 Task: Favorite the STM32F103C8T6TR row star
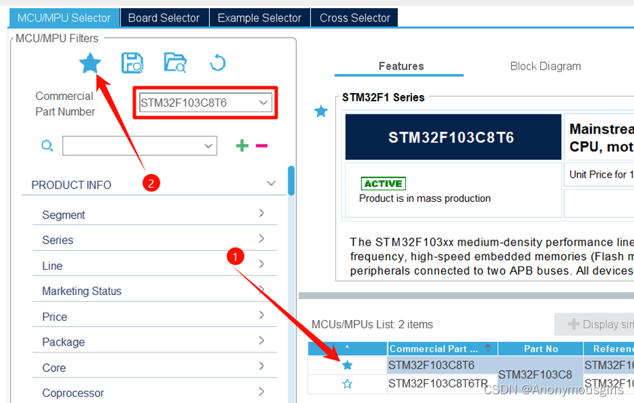pos(347,384)
